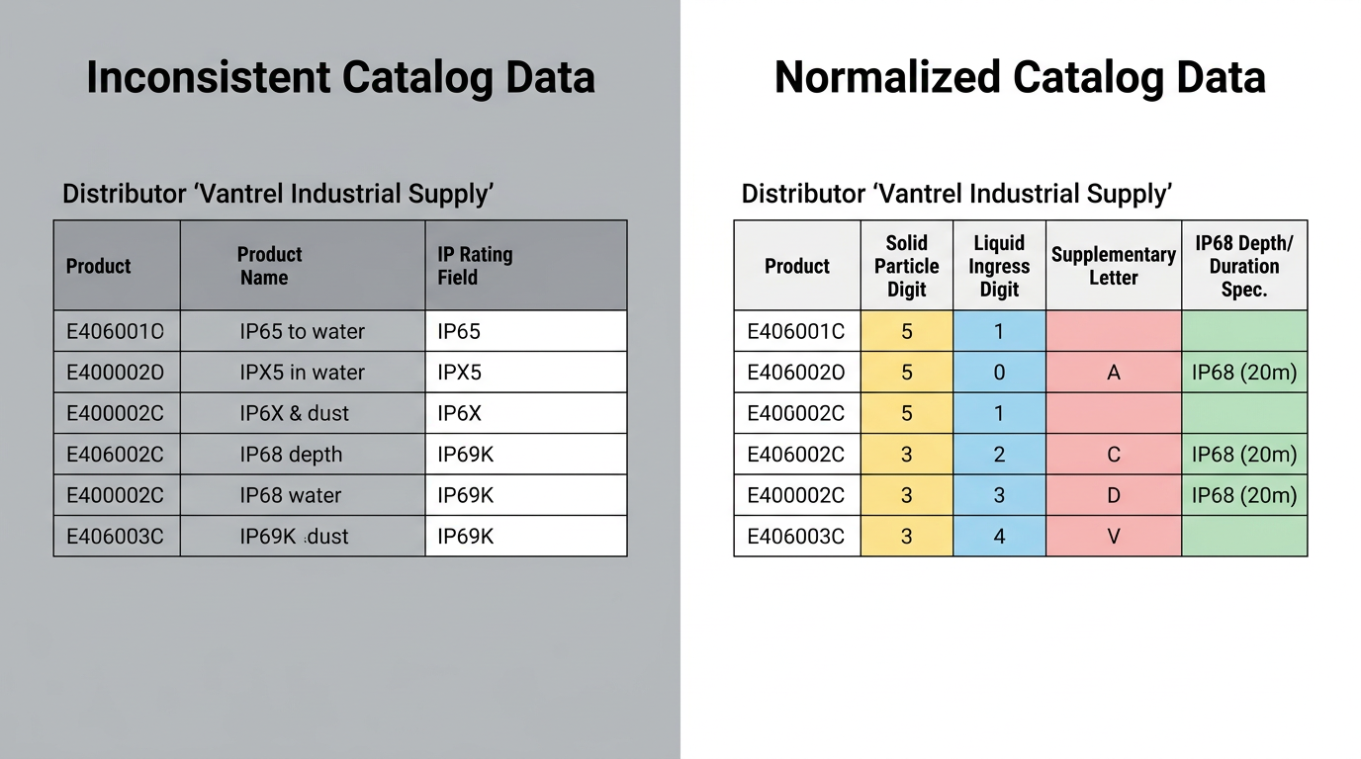Click the 'IP69K .dust' product name cell
The width and height of the screenshot is (1361, 759).
[294, 537]
